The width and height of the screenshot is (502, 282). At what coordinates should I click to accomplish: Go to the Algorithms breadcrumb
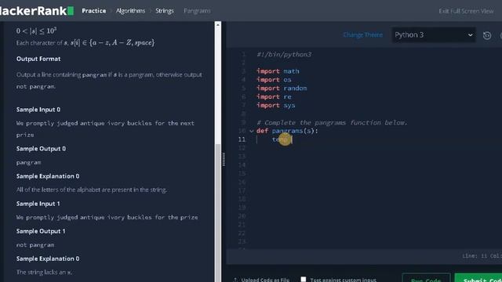[x=130, y=11]
